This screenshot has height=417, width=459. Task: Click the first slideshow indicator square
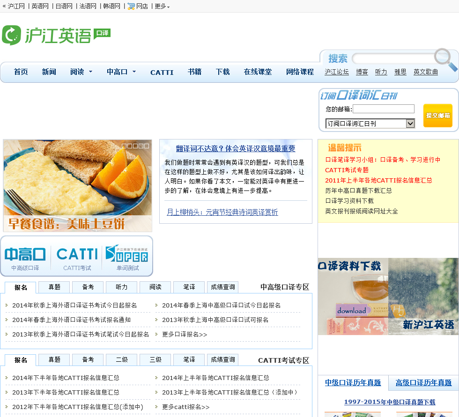[124, 146]
